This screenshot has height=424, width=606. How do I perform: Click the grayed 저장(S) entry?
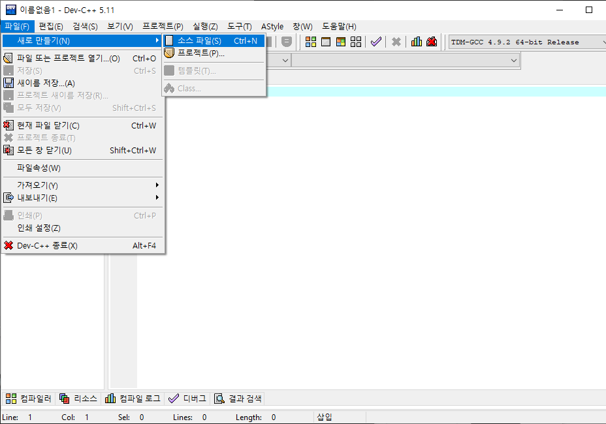82,70
